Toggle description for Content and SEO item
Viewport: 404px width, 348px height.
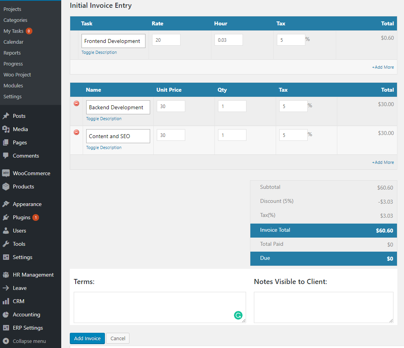point(104,147)
